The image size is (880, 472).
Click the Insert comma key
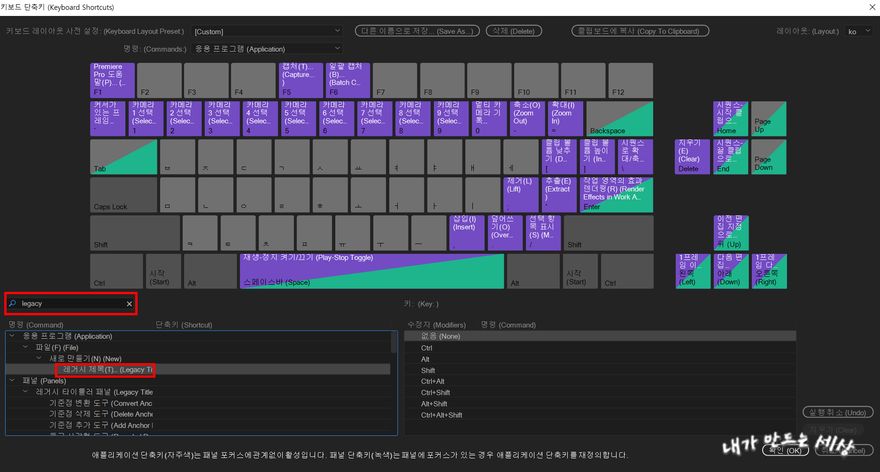pyautogui.click(x=467, y=233)
